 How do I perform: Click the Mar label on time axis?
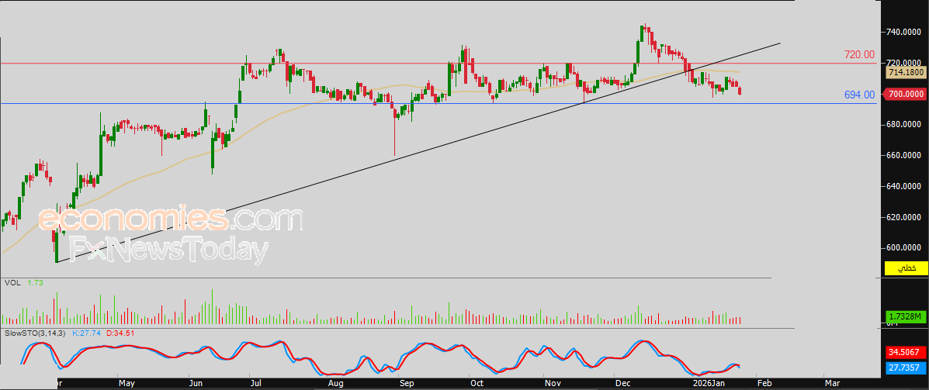(x=832, y=383)
